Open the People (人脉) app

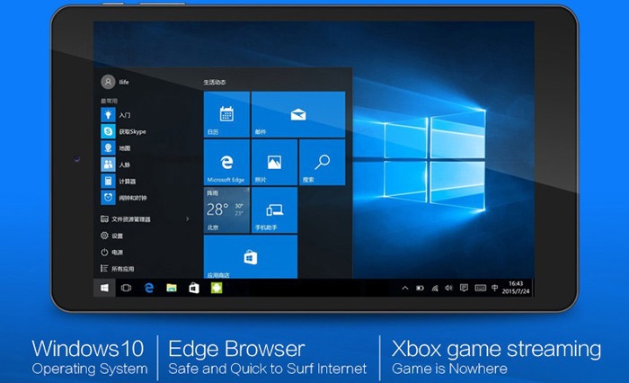tap(116, 165)
